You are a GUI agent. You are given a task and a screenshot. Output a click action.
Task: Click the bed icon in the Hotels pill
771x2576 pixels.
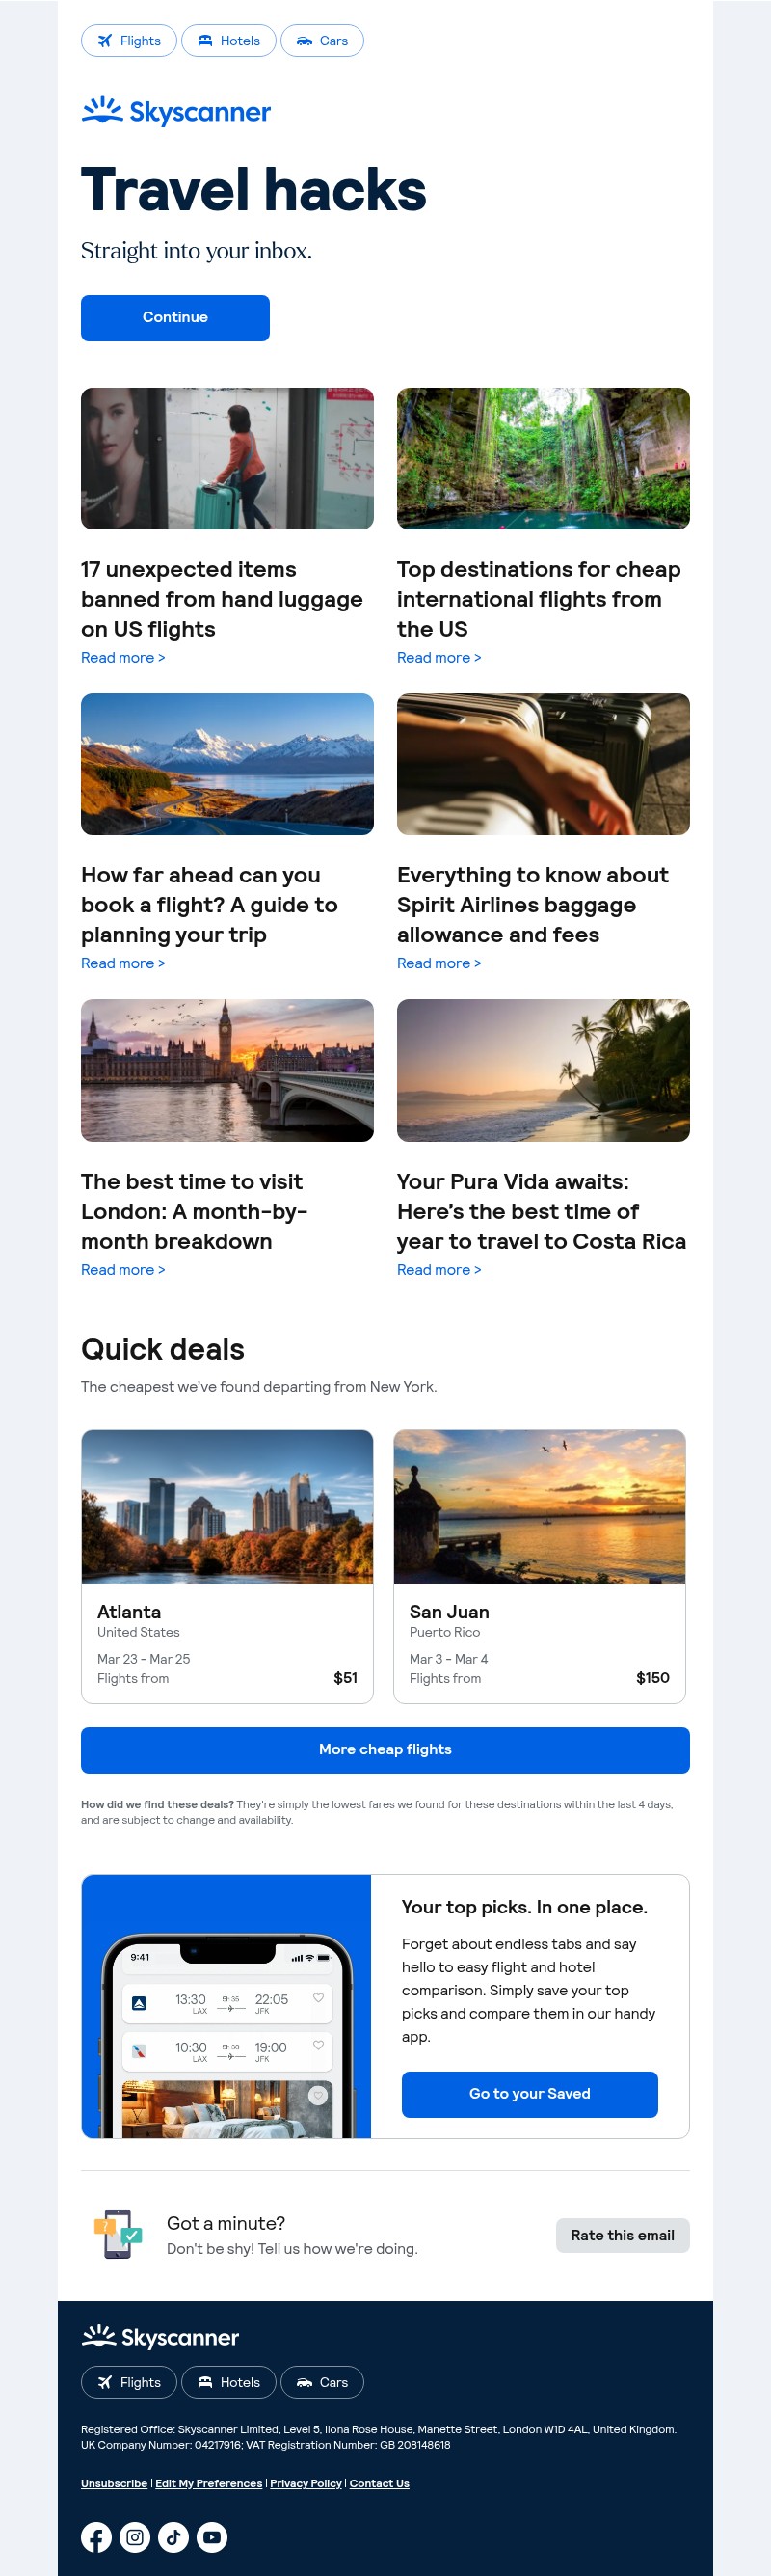204,41
